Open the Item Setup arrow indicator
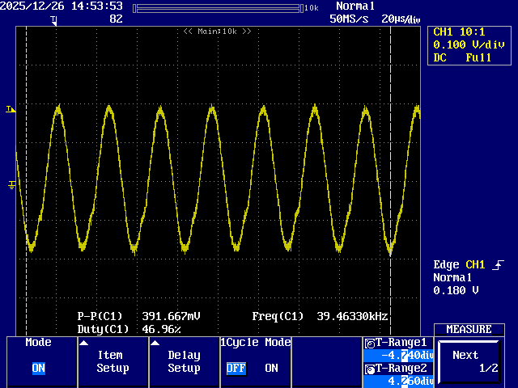518x388 pixels. pos(83,343)
